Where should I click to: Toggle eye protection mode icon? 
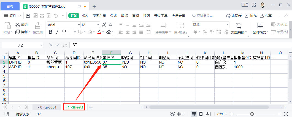(x=173, y=114)
